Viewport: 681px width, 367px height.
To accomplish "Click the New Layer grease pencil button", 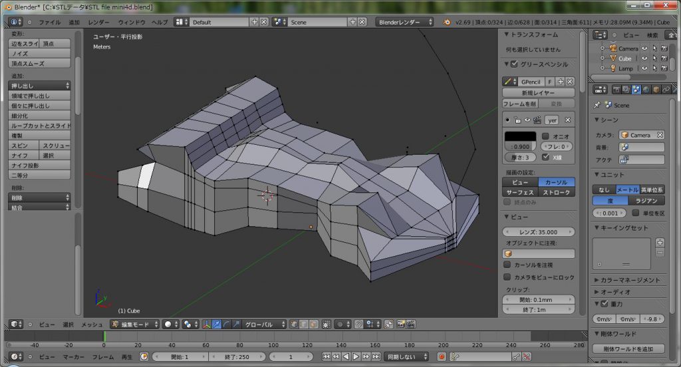I will point(538,93).
